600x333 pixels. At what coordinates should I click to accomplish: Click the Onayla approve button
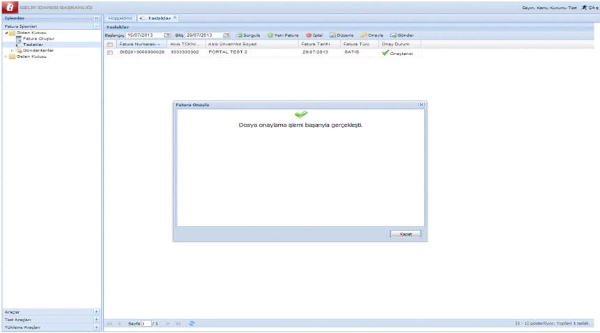(372, 35)
